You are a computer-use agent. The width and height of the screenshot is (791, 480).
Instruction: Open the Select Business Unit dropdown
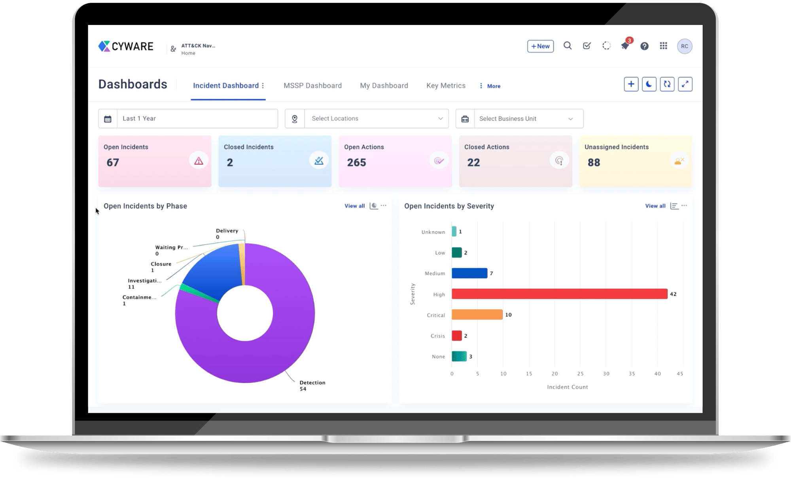point(524,118)
